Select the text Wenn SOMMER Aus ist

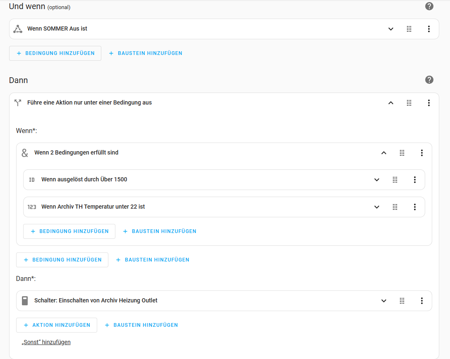[57, 29]
